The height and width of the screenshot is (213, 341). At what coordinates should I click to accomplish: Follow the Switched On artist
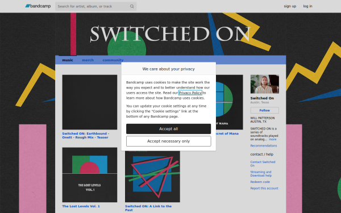(x=265, y=110)
